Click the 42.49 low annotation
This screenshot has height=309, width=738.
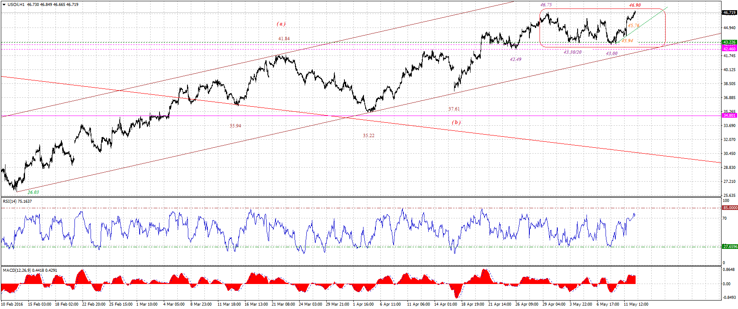tap(515, 60)
